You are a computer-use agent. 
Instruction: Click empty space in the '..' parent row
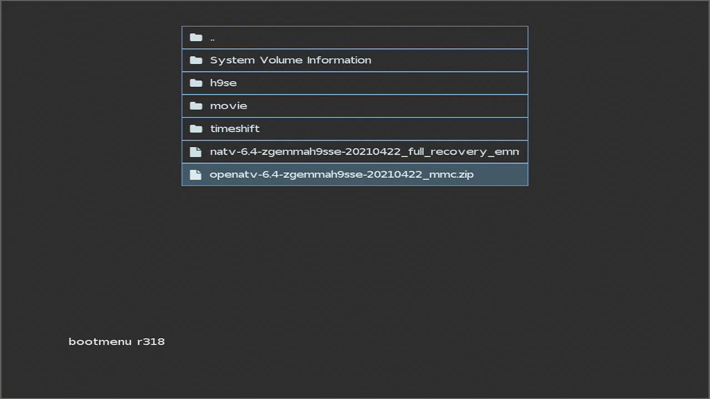pos(388,38)
